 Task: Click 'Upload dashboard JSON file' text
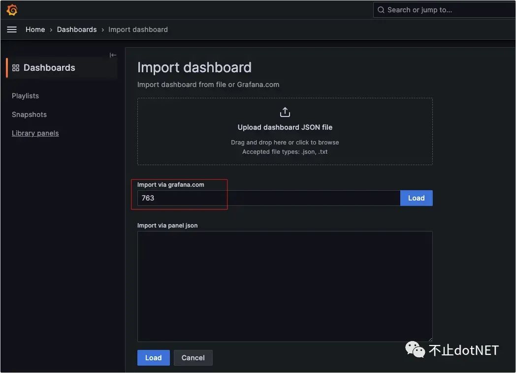(x=285, y=127)
